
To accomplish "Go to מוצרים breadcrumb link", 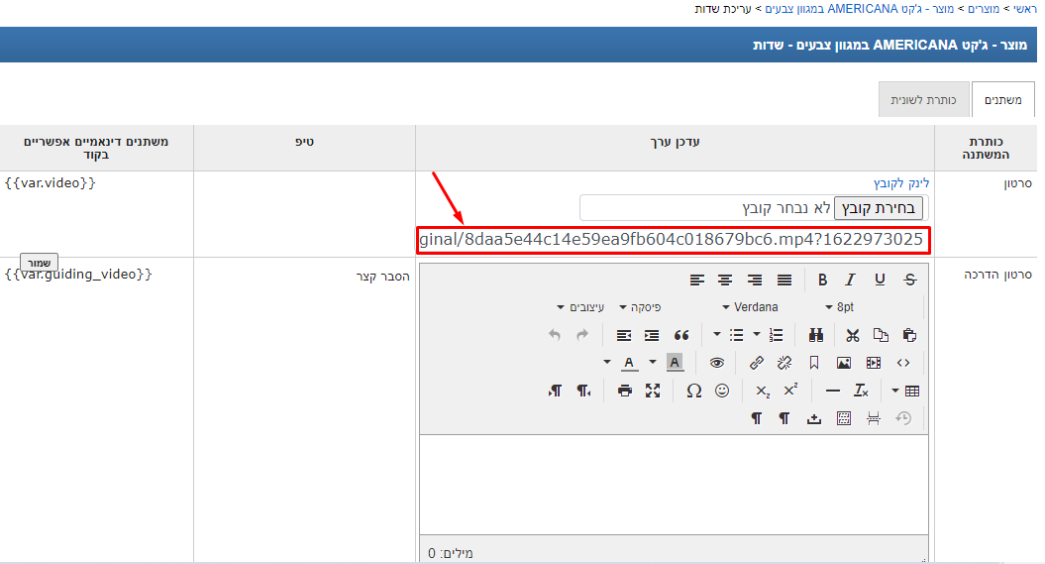I will click(x=983, y=9).
